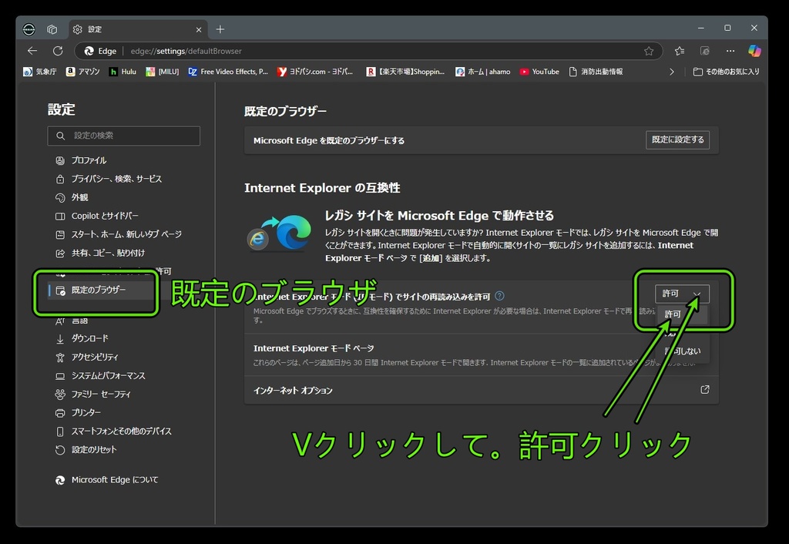The image size is (789, 544).
Task: Maximize the Edge window
Action: click(727, 29)
